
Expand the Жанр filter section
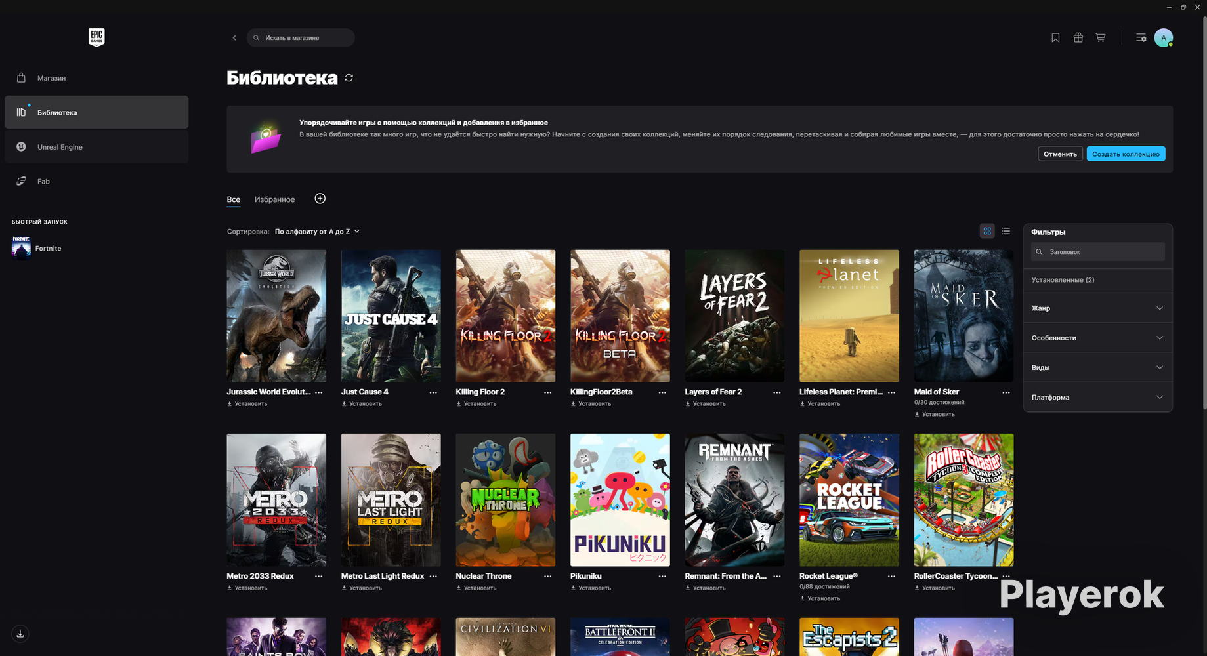click(1097, 308)
